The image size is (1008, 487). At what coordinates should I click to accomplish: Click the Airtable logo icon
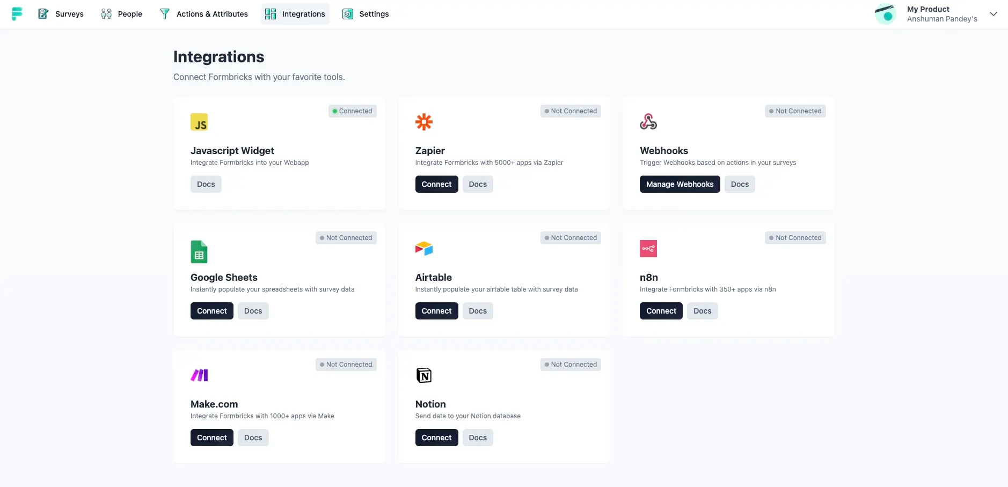tap(424, 249)
